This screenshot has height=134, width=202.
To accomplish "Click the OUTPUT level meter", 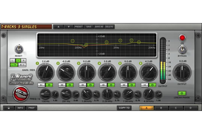I will pos(163,61).
